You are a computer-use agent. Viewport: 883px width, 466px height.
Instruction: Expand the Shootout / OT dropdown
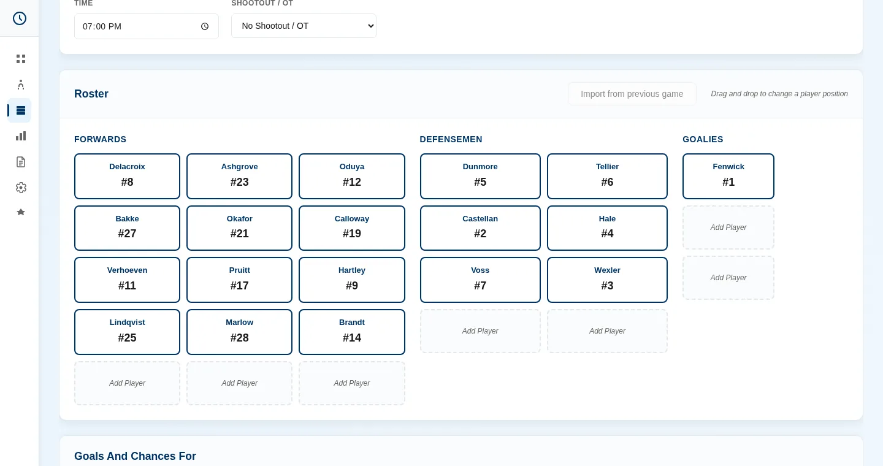(x=304, y=26)
